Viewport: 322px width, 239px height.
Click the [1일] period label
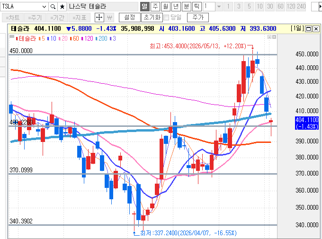(x=297, y=28)
